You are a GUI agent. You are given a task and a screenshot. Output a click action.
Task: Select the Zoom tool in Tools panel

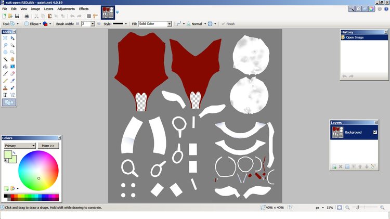pos(12,52)
